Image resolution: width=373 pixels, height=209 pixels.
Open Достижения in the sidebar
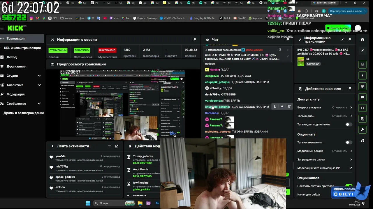point(22,66)
